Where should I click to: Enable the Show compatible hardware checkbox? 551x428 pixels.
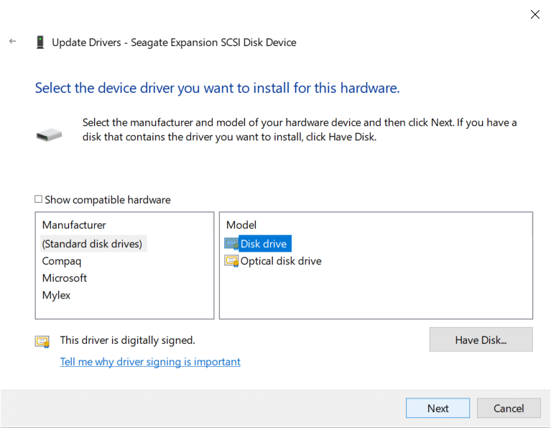pyautogui.click(x=39, y=200)
